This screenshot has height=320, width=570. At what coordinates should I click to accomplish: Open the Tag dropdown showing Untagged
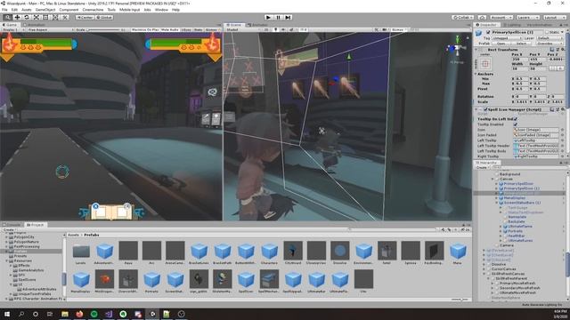tap(507, 38)
